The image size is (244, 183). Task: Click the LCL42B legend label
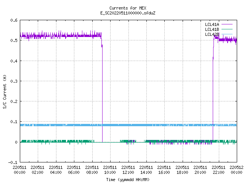coord(212,34)
